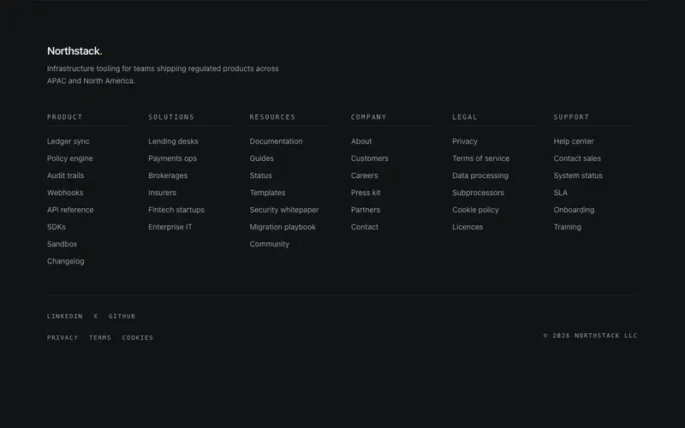Read the Terms of service

pos(481,158)
